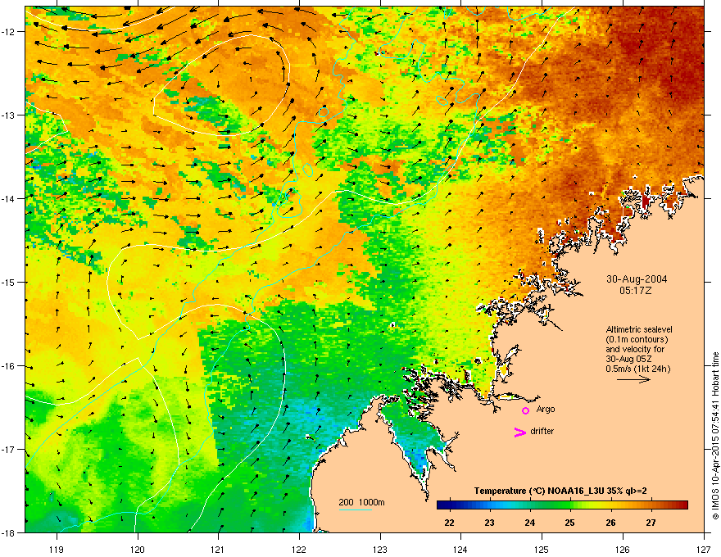Click the 23 value on temperature scale
The height and width of the screenshot is (557, 721).
(489, 523)
